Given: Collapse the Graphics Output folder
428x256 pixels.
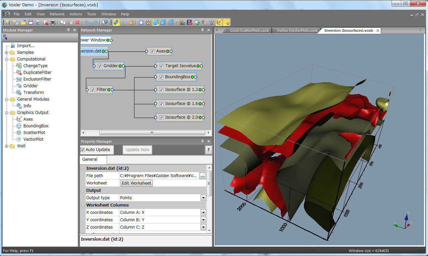Looking at the screenshot, I should (x=7, y=113).
